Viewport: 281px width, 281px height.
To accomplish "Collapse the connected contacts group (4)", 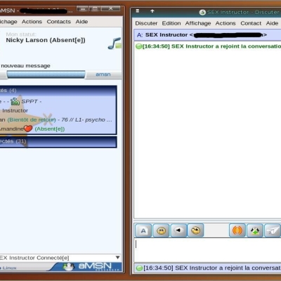I will [x=58, y=91].
